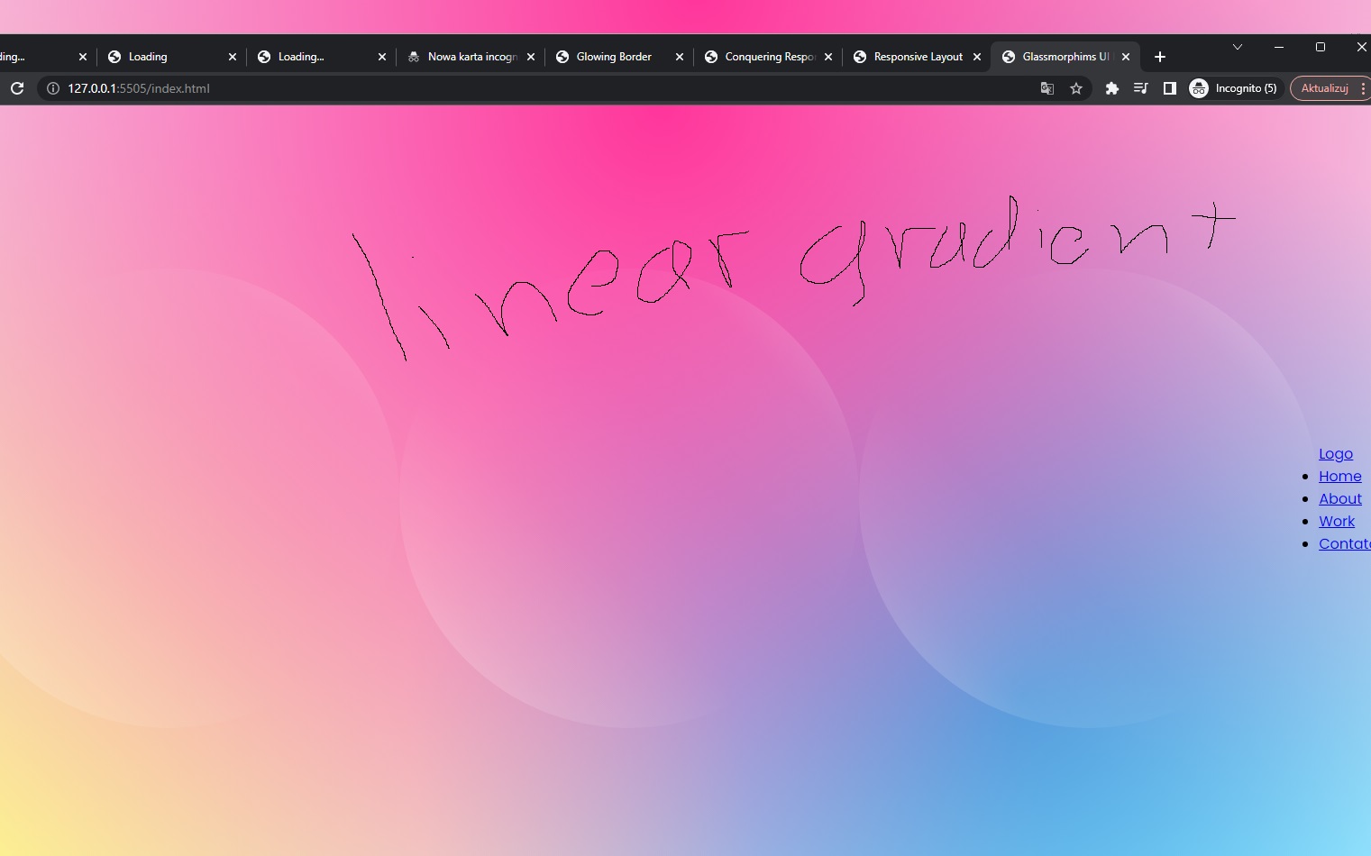Follow the Logo link
Image resolution: width=1371 pixels, height=856 pixels.
(x=1336, y=454)
